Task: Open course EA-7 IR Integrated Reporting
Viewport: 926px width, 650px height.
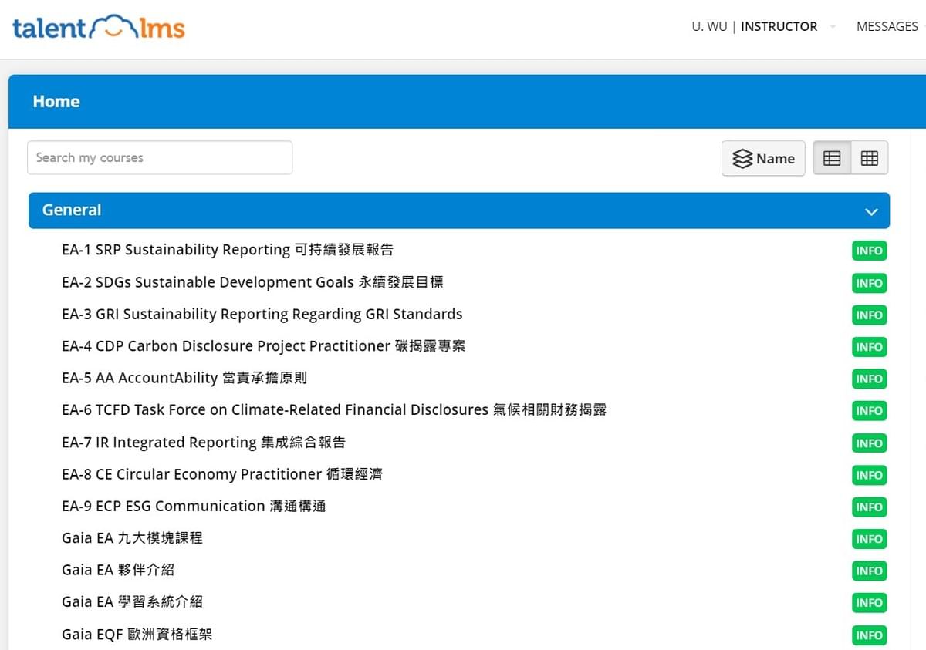Action: [204, 443]
